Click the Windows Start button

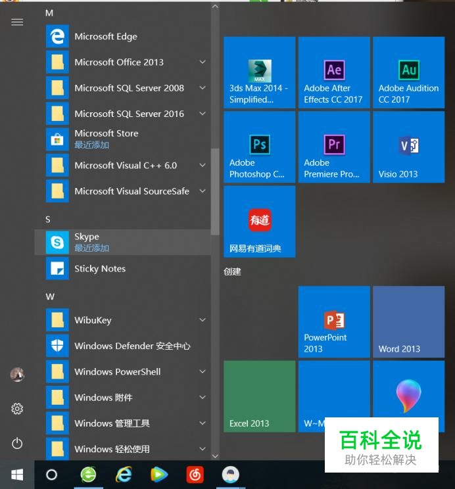pos(17,475)
